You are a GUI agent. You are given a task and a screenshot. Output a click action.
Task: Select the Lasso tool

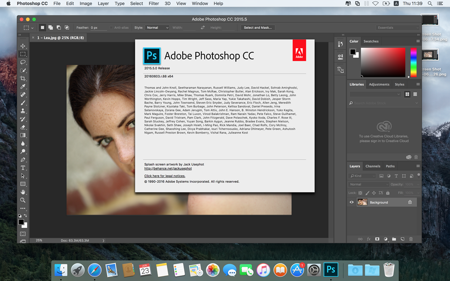click(22, 62)
